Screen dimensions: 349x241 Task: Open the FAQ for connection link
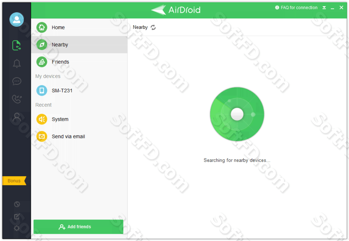(x=296, y=8)
